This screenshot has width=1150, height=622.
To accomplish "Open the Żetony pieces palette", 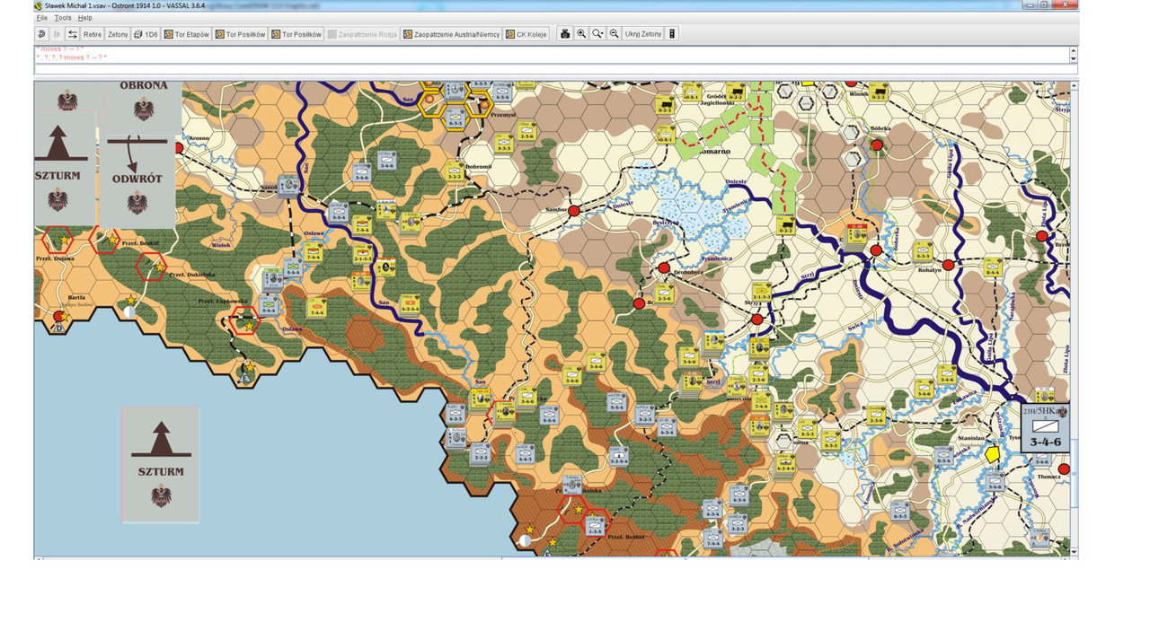I will (119, 34).
